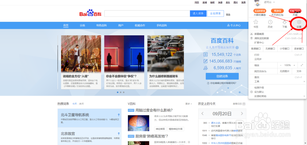Click the 神经衰弱 tag
The image size is (307, 145).
point(160,129)
